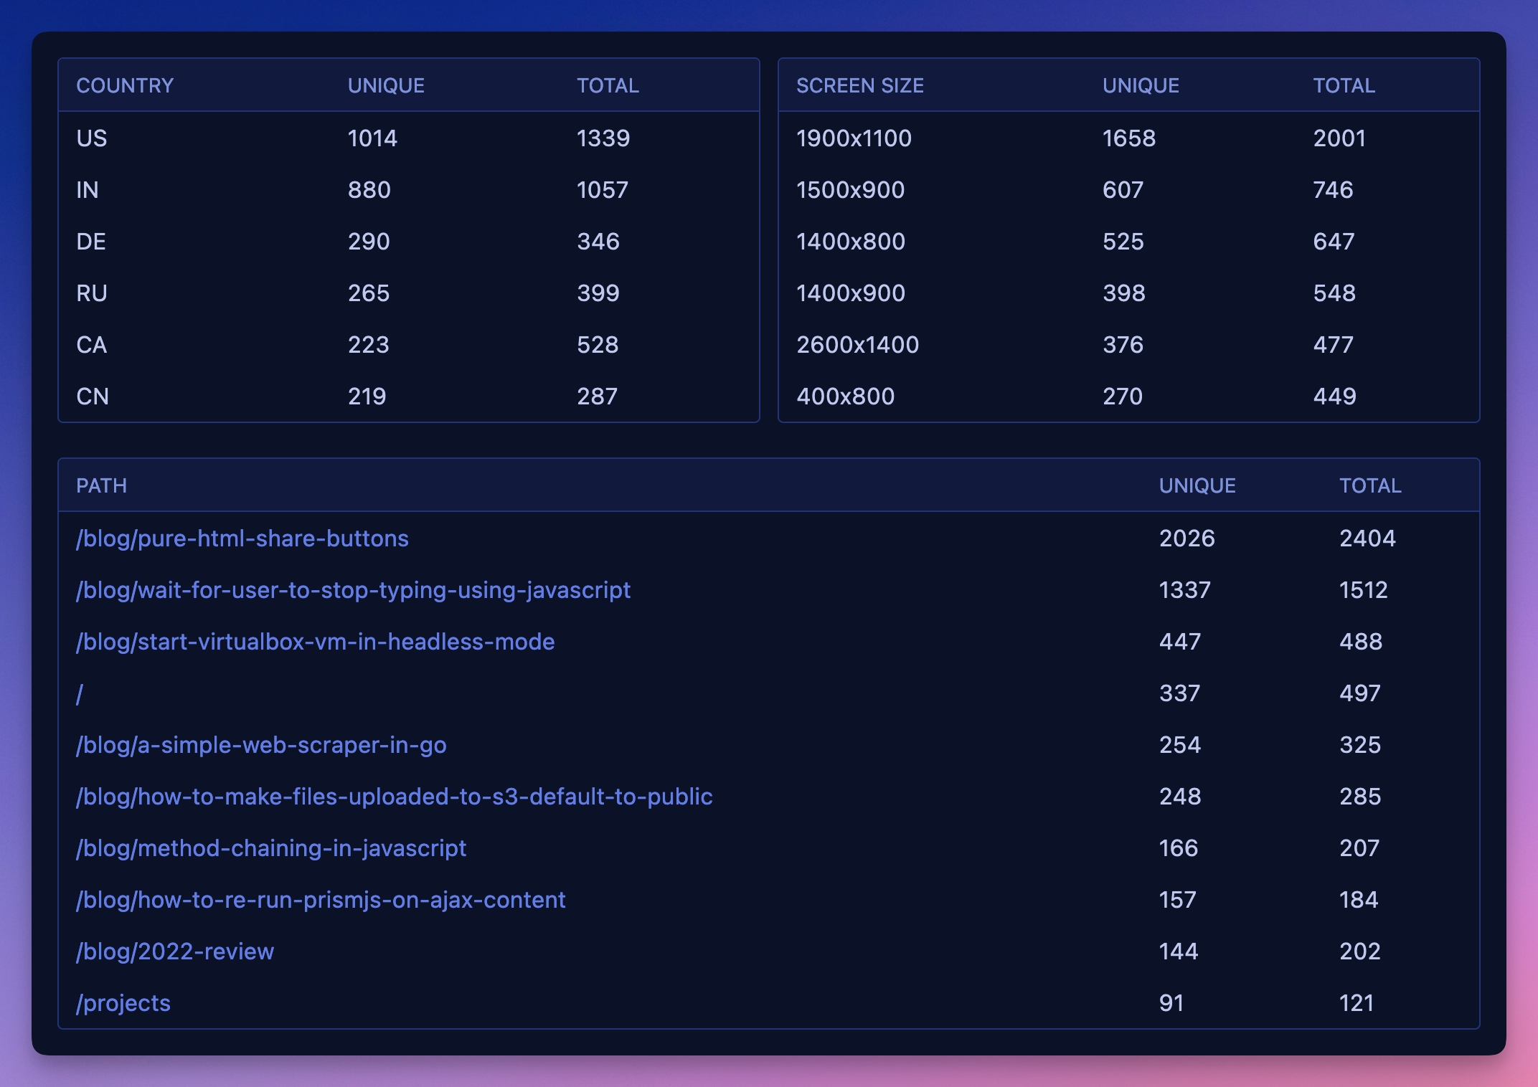1538x1087 pixels.
Task: Click unique value 1337 in the path table
Action: tap(1185, 589)
